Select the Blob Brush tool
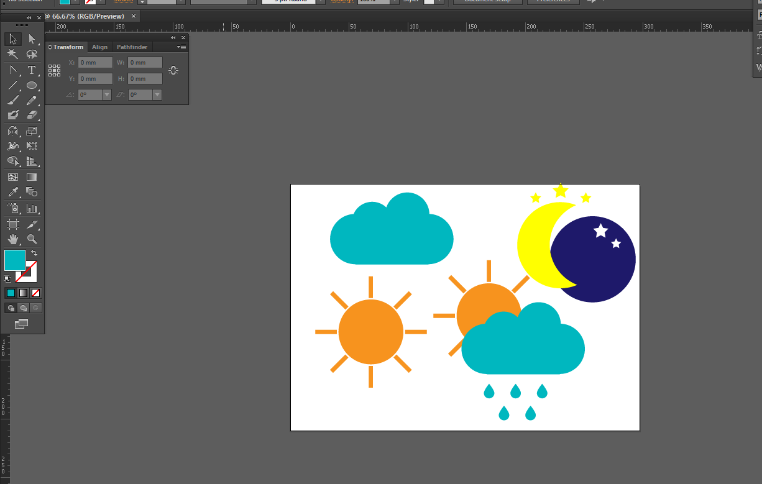 point(13,115)
